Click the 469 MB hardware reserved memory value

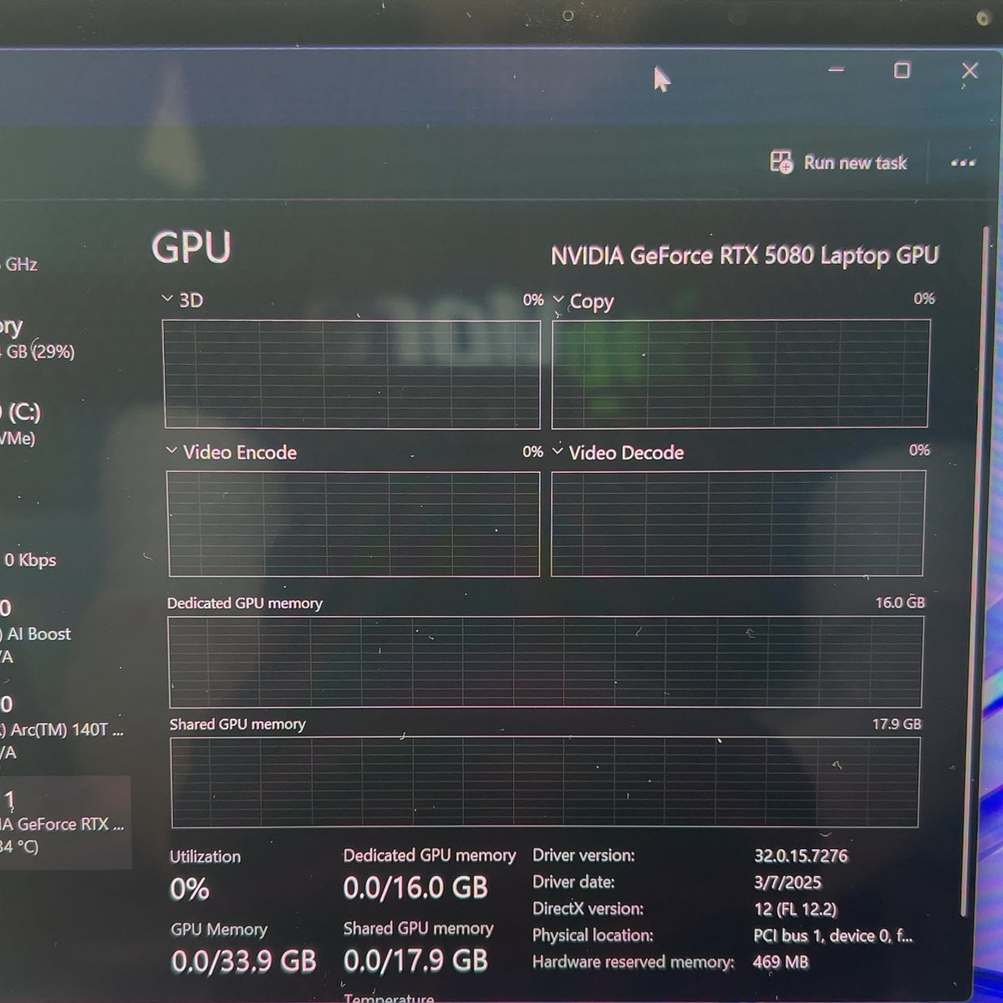click(781, 962)
